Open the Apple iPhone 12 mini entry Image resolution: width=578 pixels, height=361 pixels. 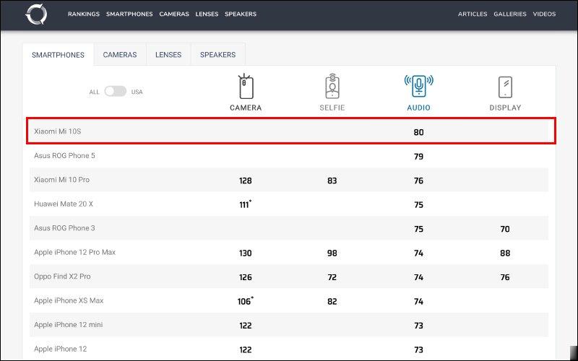point(68,324)
